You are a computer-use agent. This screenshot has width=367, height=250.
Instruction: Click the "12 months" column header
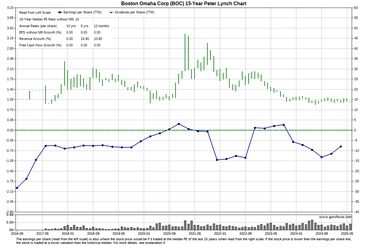tap(102, 26)
